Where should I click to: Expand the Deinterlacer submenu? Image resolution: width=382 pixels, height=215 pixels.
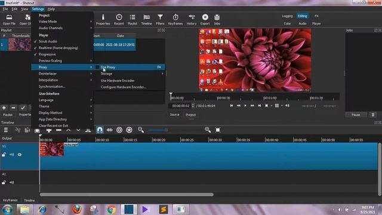(x=62, y=73)
